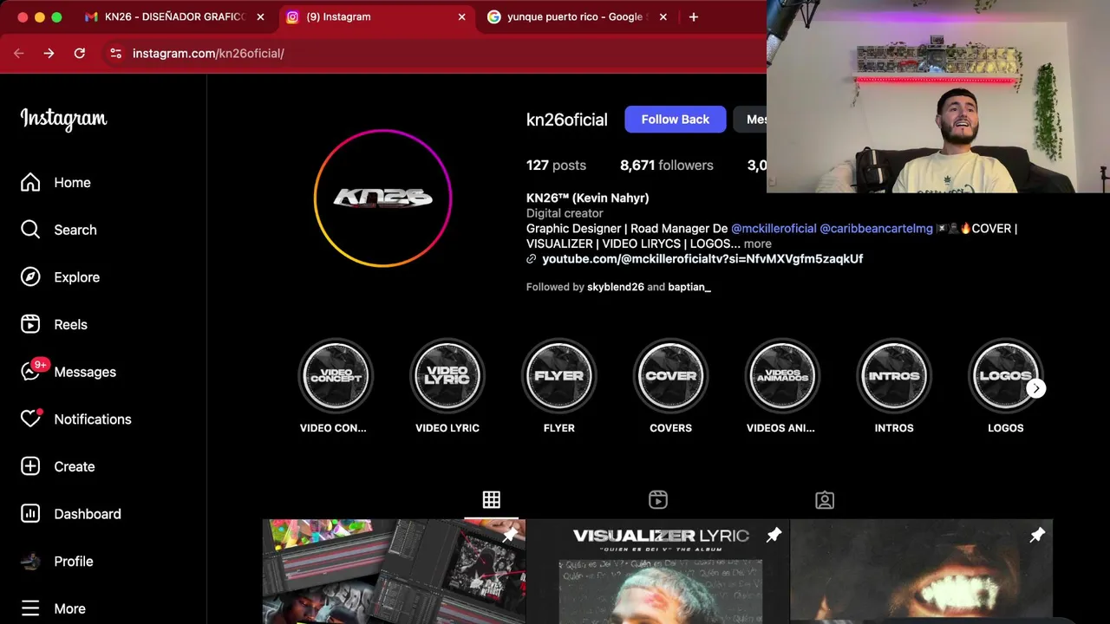Open the KN26 profile picture story
The width and height of the screenshot is (1110, 624).
tap(382, 198)
